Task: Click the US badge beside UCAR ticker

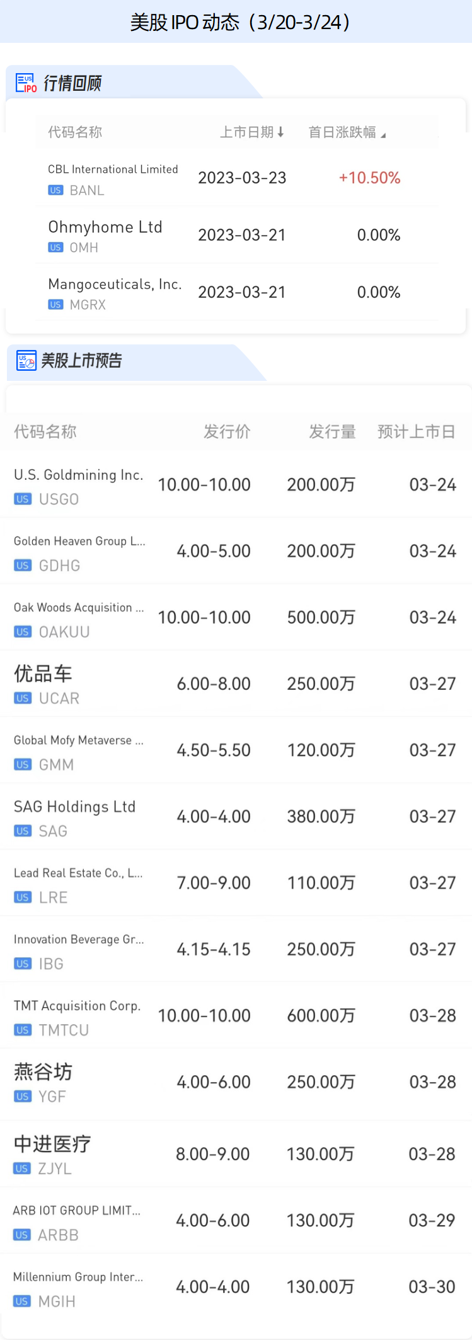Action: point(23,699)
